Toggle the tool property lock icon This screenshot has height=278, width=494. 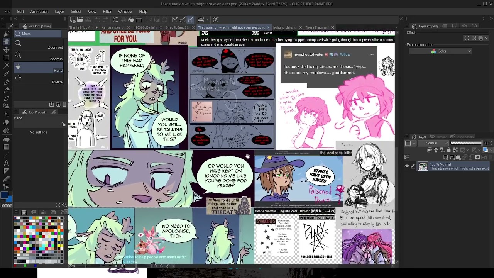point(64,124)
